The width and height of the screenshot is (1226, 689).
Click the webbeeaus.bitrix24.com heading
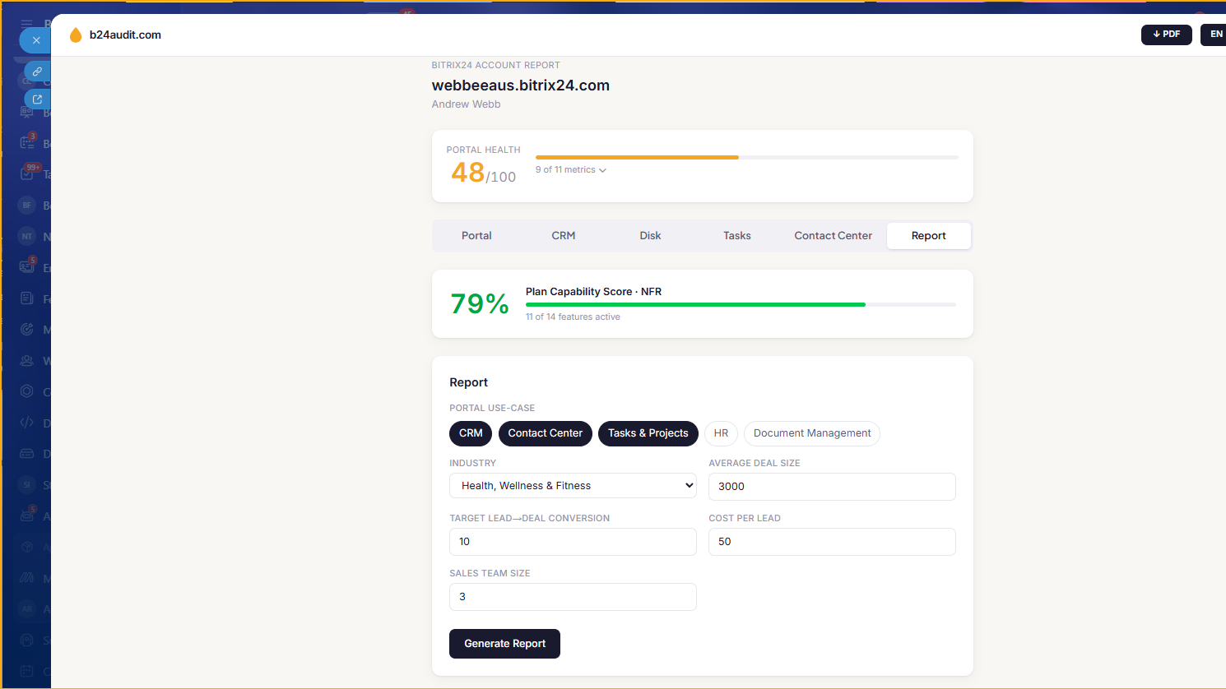521,86
